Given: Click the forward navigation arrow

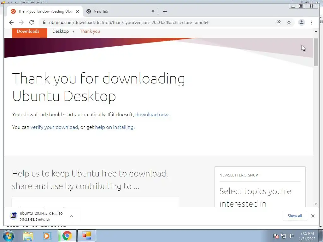Looking at the screenshot, I should [21, 22].
